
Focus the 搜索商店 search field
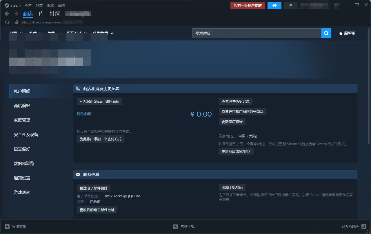[257, 33]
